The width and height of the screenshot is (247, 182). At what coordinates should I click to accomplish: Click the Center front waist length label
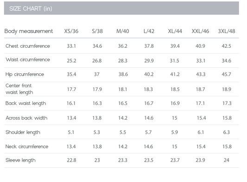(x=19, y=89)
